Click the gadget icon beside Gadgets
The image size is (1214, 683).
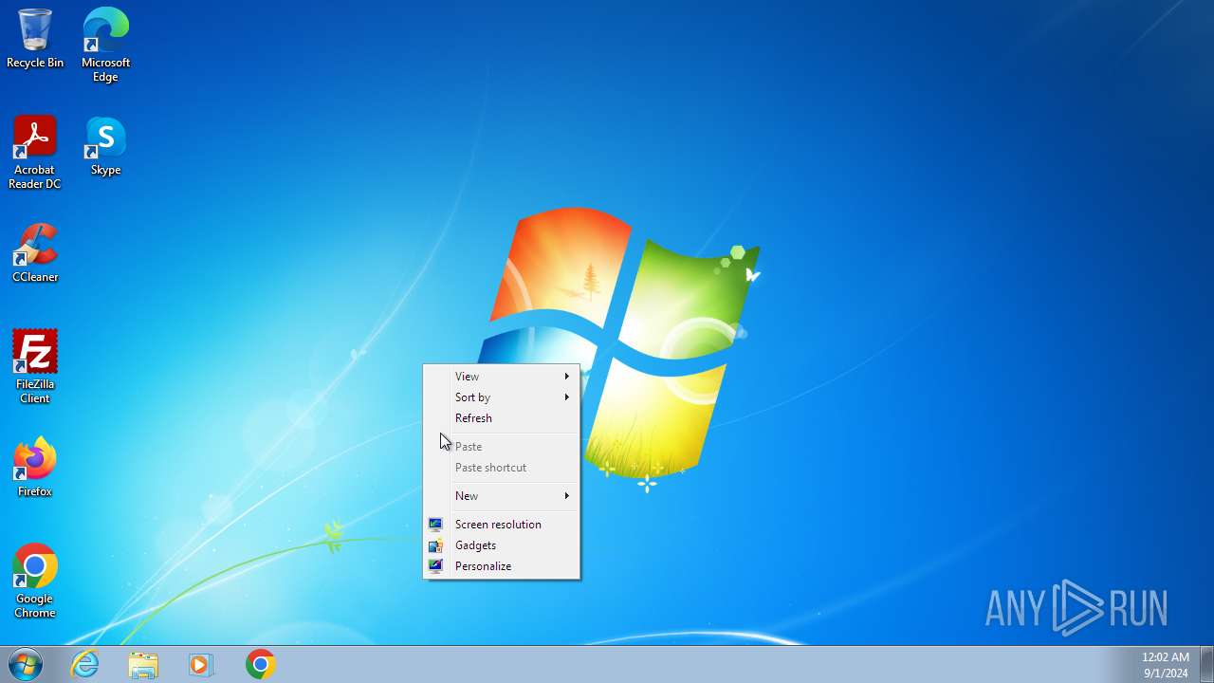435,545
